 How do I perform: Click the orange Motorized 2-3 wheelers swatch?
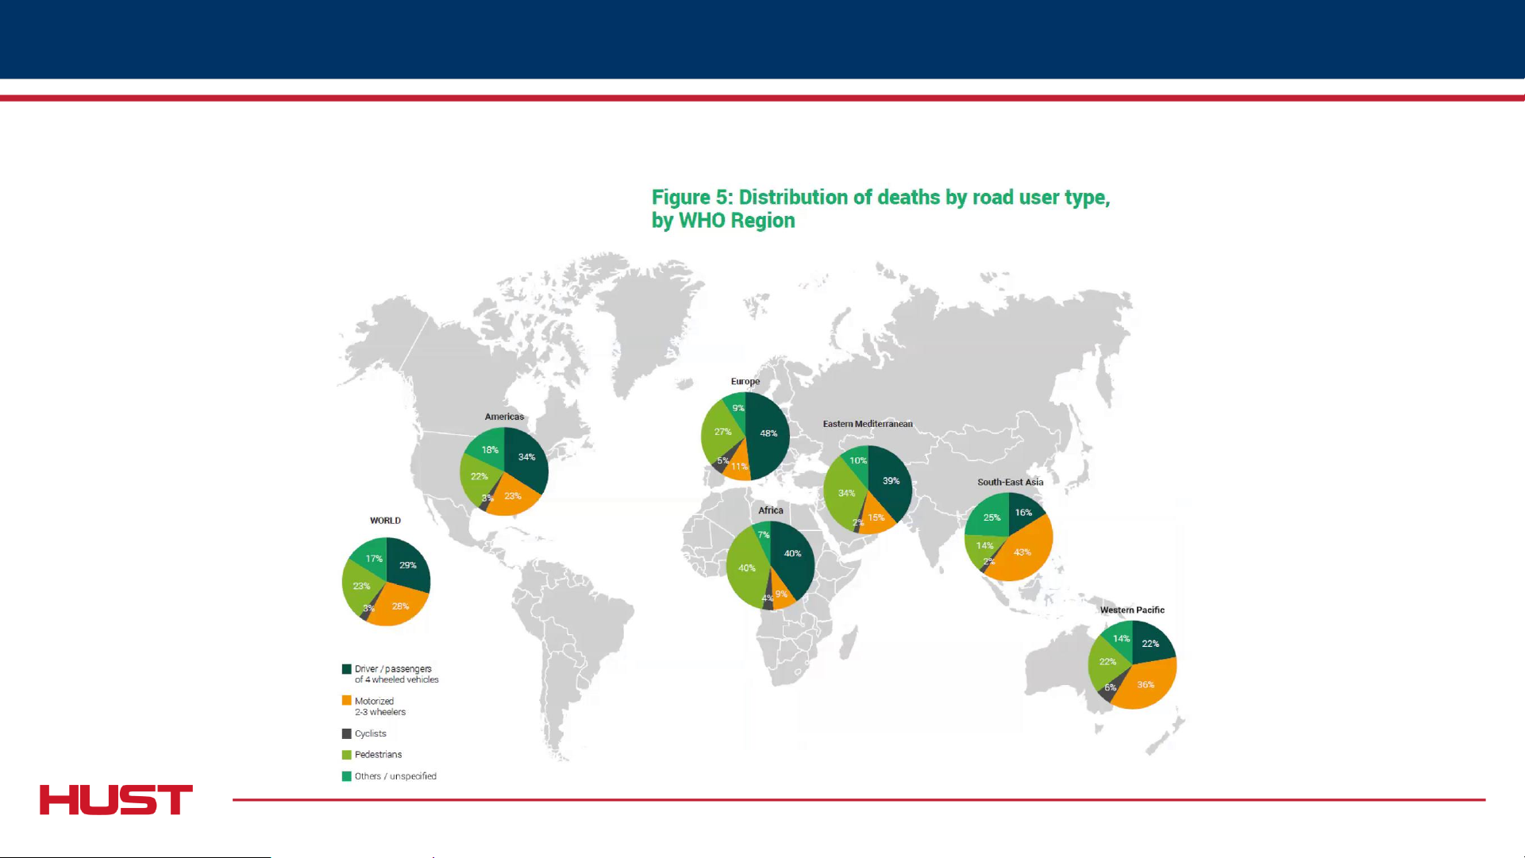click(346, 701)
